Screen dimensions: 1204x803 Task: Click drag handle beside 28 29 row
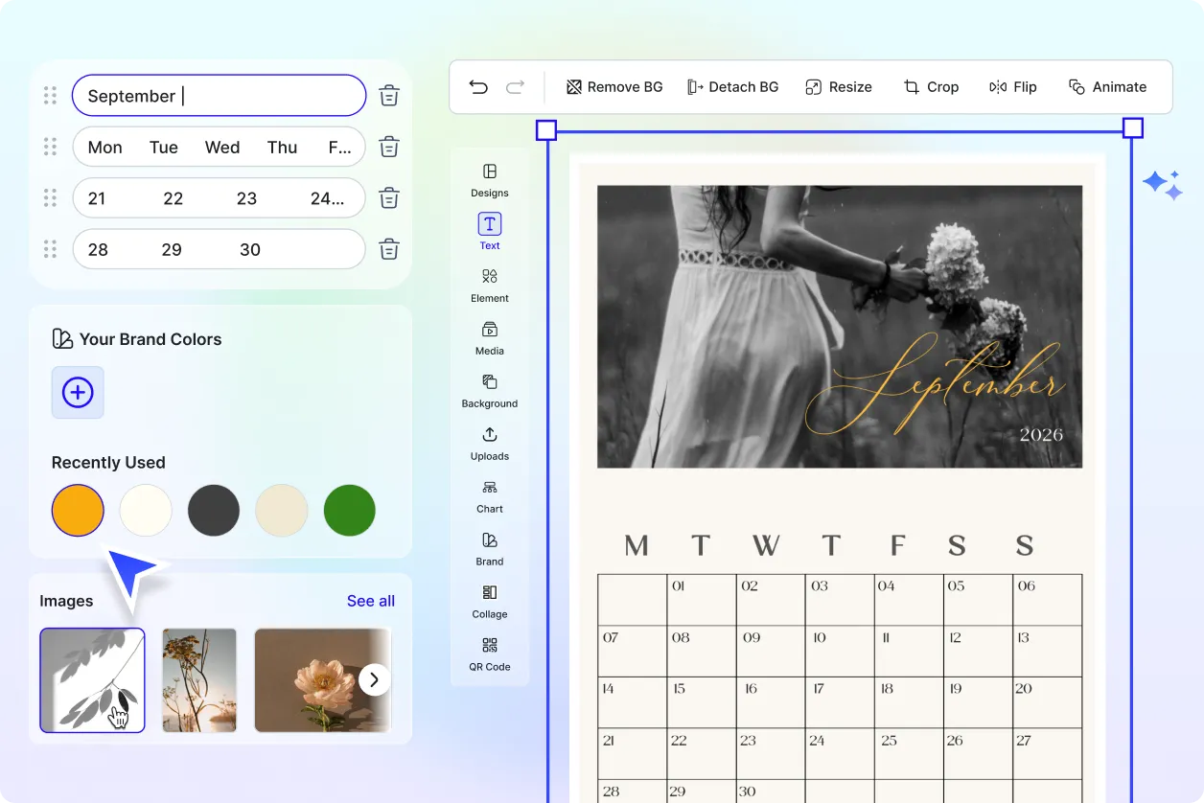(51, 249)
